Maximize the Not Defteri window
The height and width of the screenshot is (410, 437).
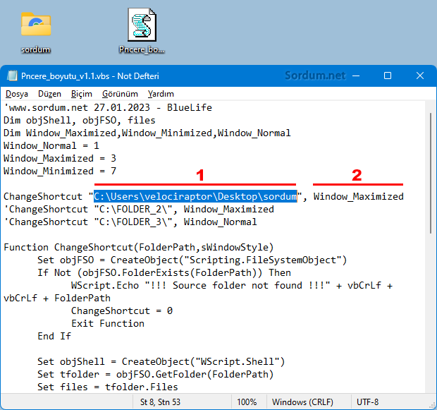[388, 76]
